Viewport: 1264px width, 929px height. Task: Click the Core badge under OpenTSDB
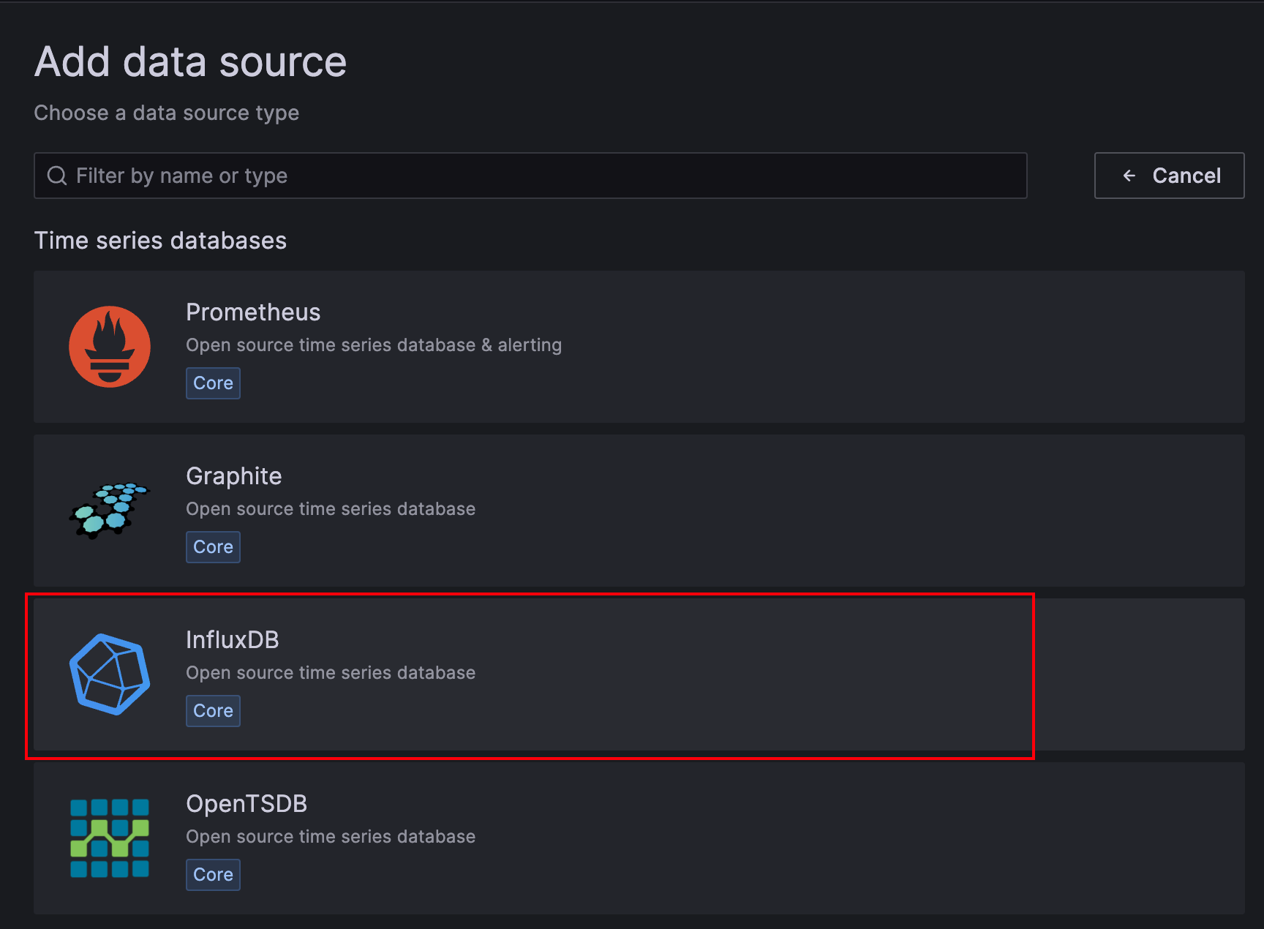coord(213,875)
